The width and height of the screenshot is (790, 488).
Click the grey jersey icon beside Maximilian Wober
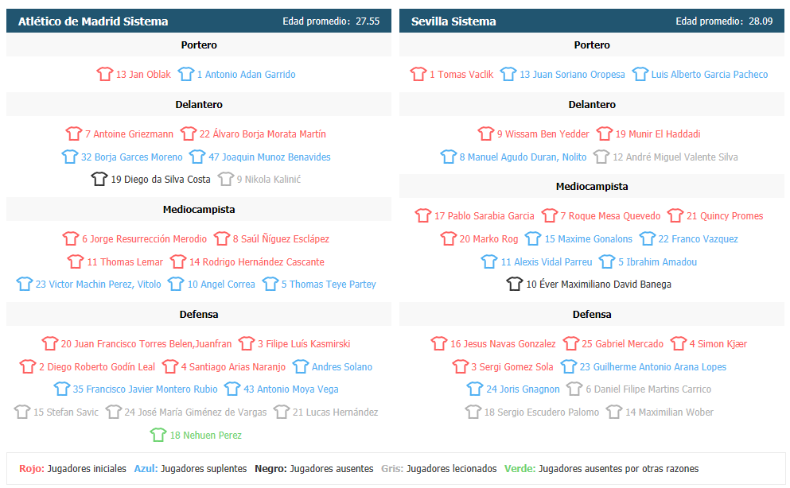613,412
